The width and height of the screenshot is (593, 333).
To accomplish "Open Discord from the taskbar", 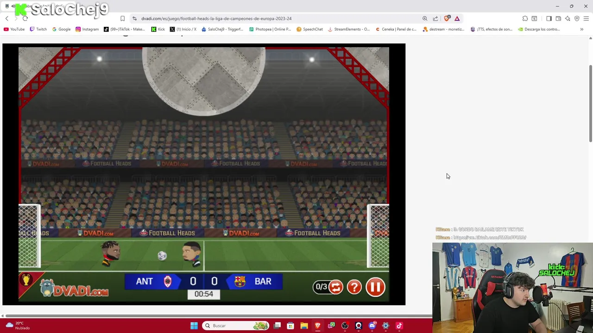I will [372, 326].
